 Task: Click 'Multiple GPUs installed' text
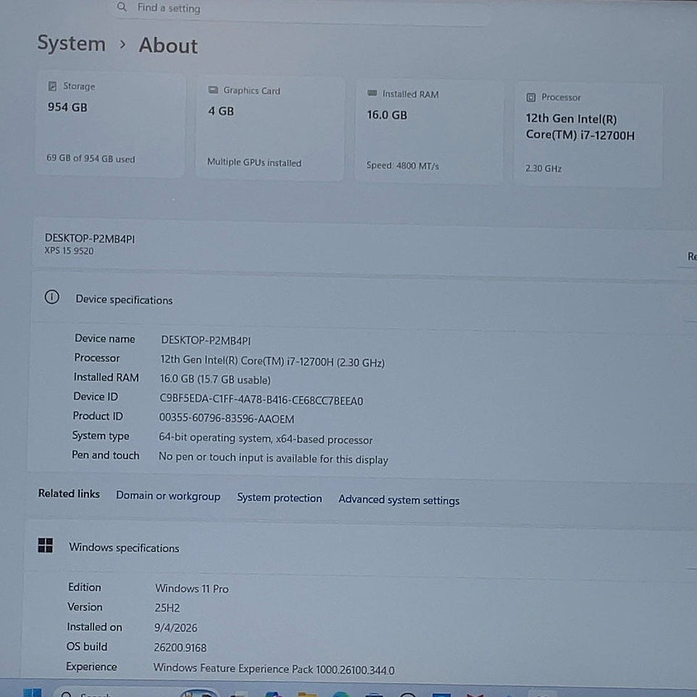[254, 162]
